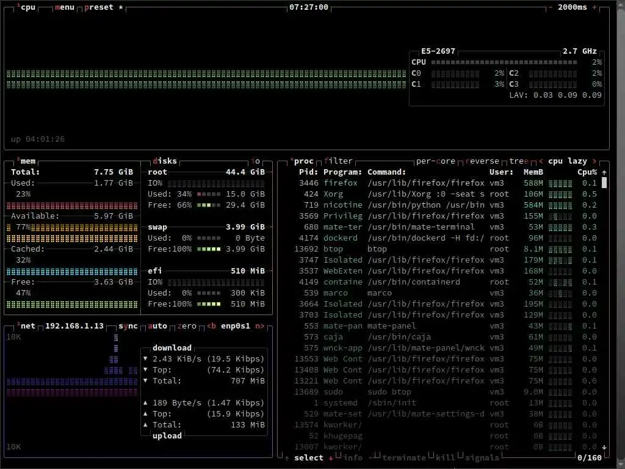
Task: Click the uptime 04:01:26 text
Action: pyautogui.click(x=37, y=139)
